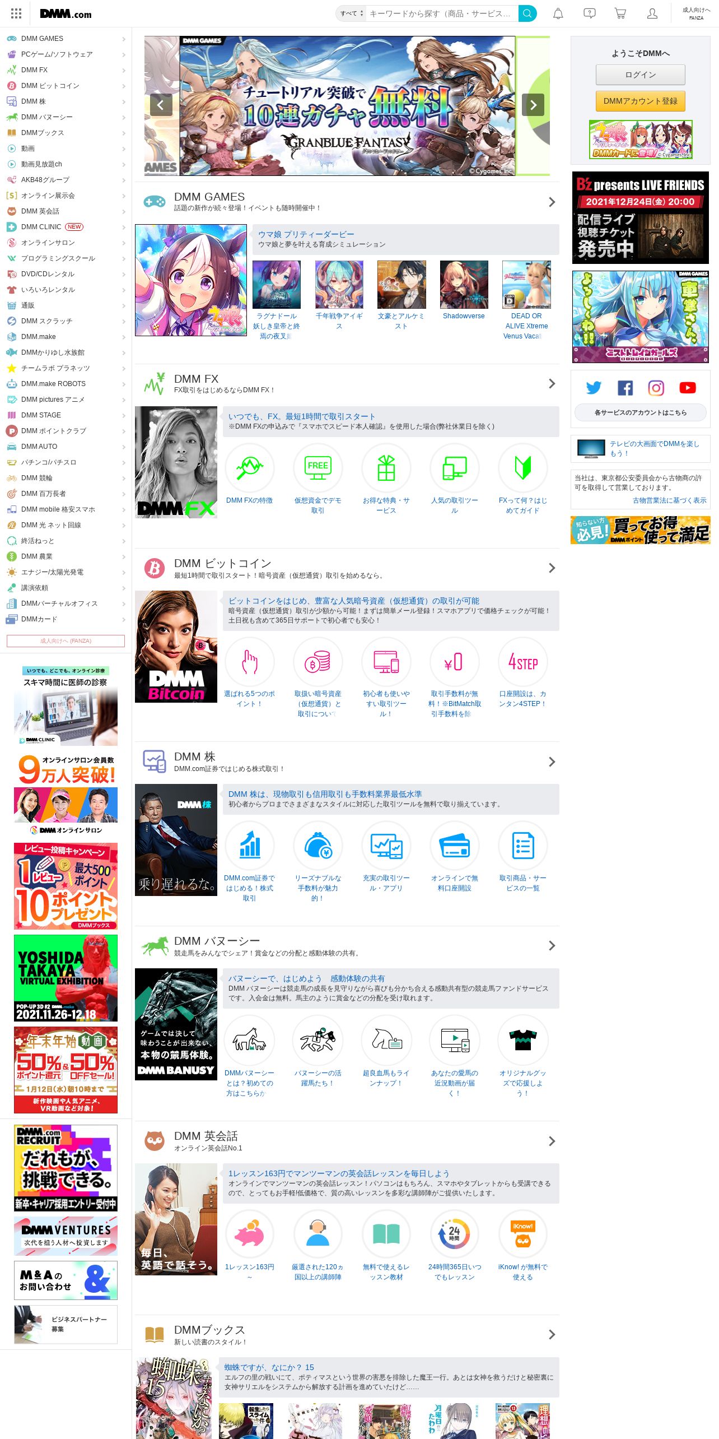This screenshot has height=1439, width=719.
Task: Click the gift box お得な特典 icon
Action: point(386,468)
